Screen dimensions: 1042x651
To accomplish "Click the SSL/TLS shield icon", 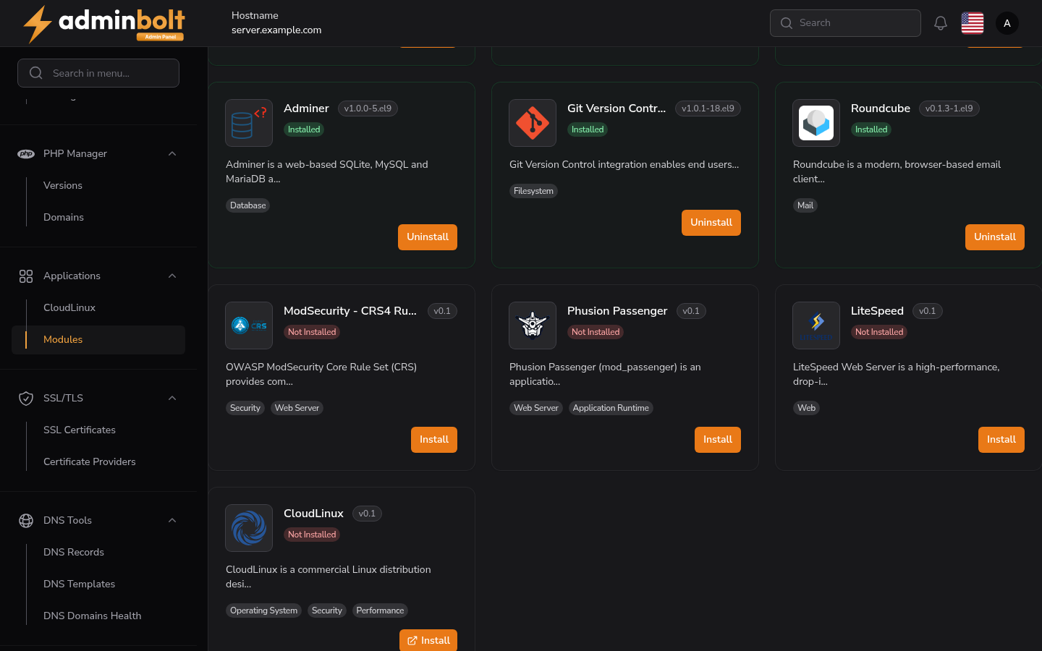I will point(26,398).
